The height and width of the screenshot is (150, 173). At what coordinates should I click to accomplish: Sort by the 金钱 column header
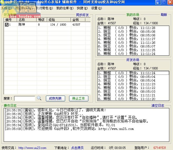click(78, 20)
